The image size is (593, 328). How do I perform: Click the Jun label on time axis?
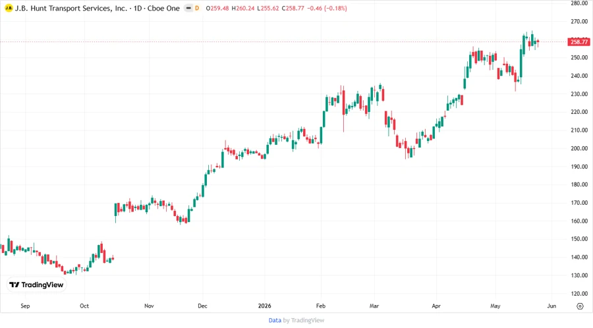(x=551, y=306)
